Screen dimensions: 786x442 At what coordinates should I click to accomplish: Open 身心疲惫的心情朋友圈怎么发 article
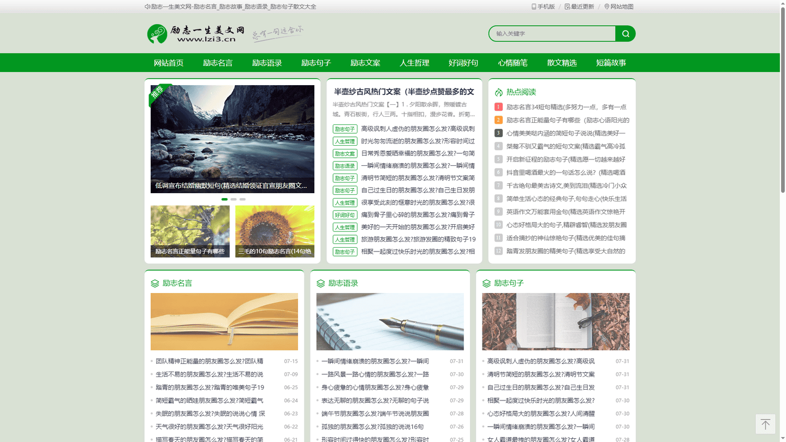pyautogui.click(x=375, y=387)
